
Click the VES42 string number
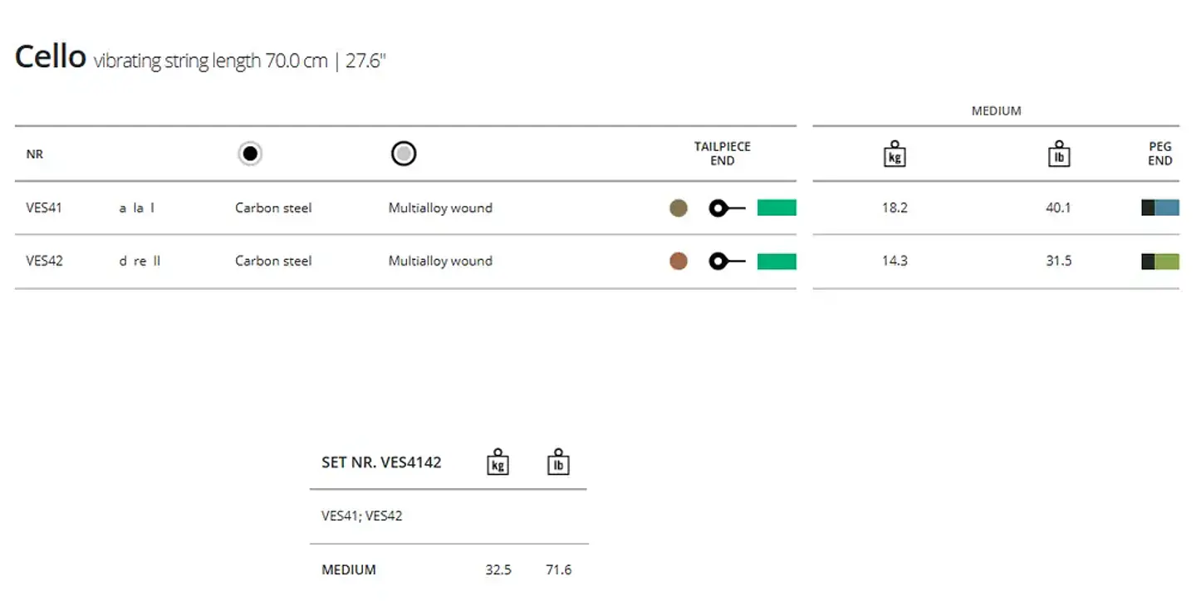[44, 261]
